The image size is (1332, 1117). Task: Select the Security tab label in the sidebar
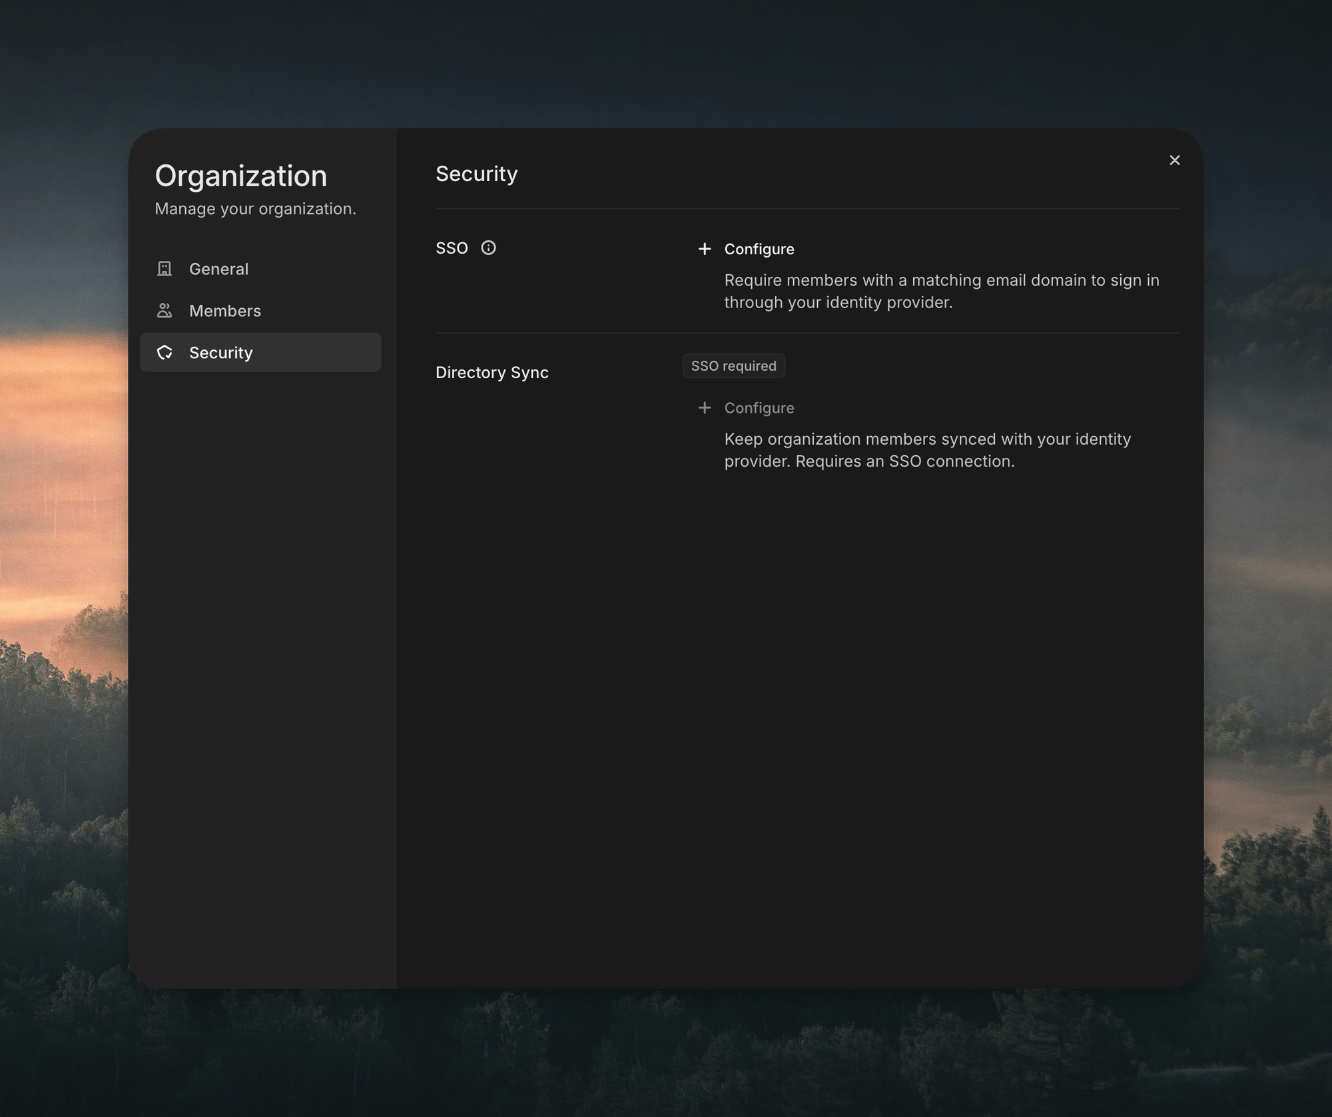[221, 353]
